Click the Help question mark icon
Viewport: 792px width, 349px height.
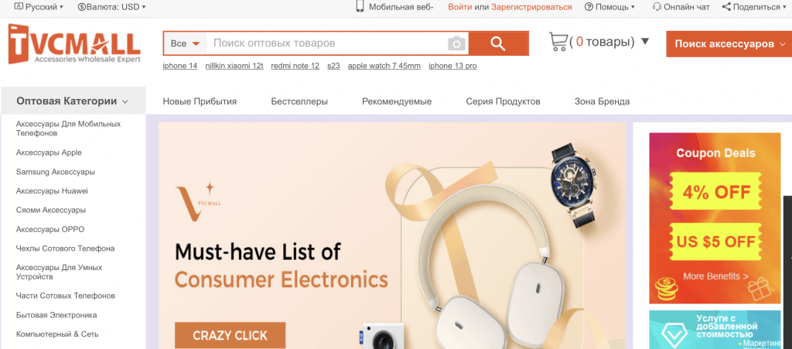(589, 7)
